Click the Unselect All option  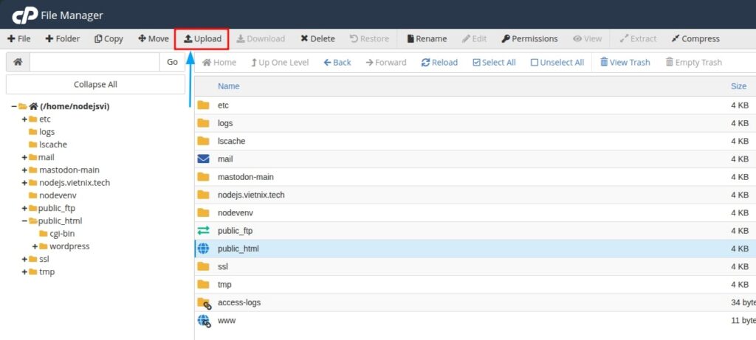557,63
